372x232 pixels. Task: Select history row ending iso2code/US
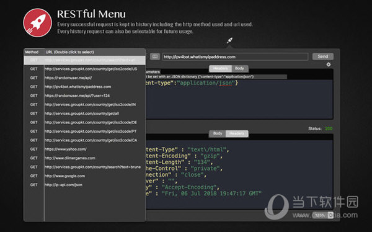click(85, 69)
